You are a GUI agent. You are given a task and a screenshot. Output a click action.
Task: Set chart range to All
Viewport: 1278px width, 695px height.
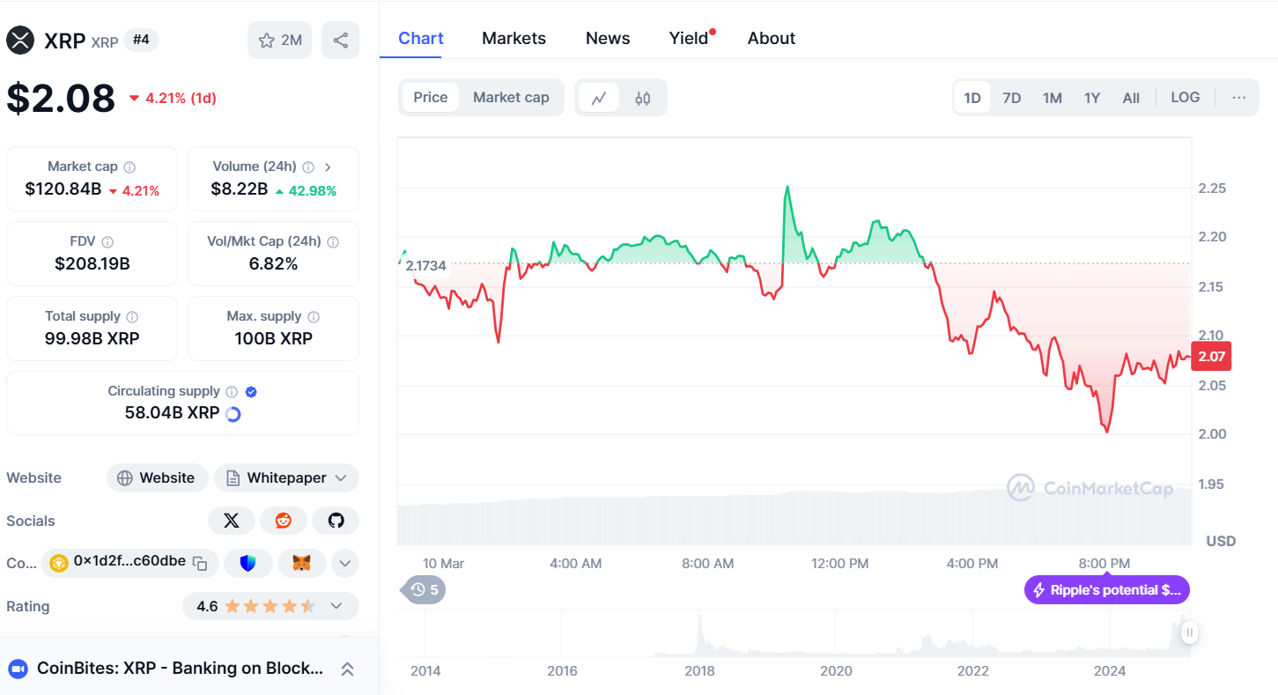point(1131,98)
